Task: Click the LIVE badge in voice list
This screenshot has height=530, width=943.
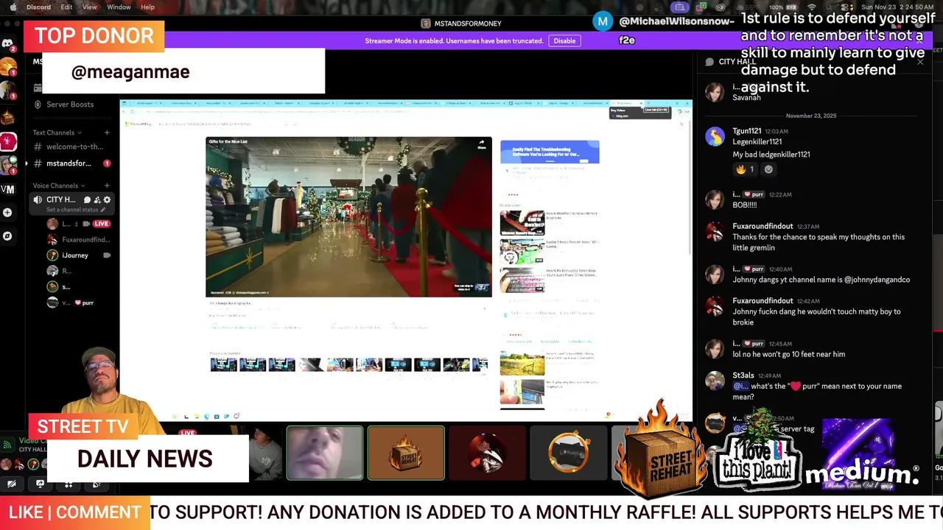Action: (102, 224)
